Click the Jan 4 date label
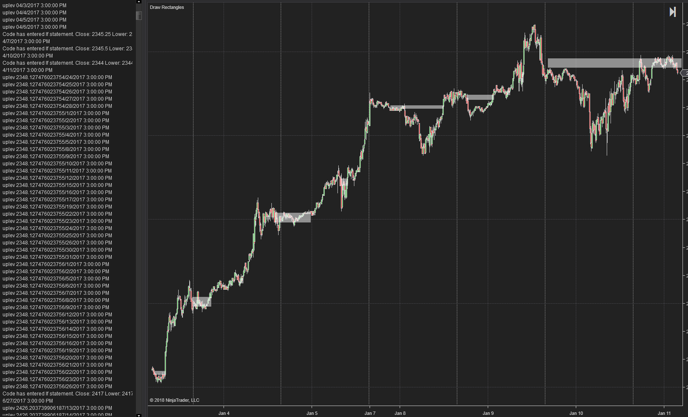 tap(224, 413)
